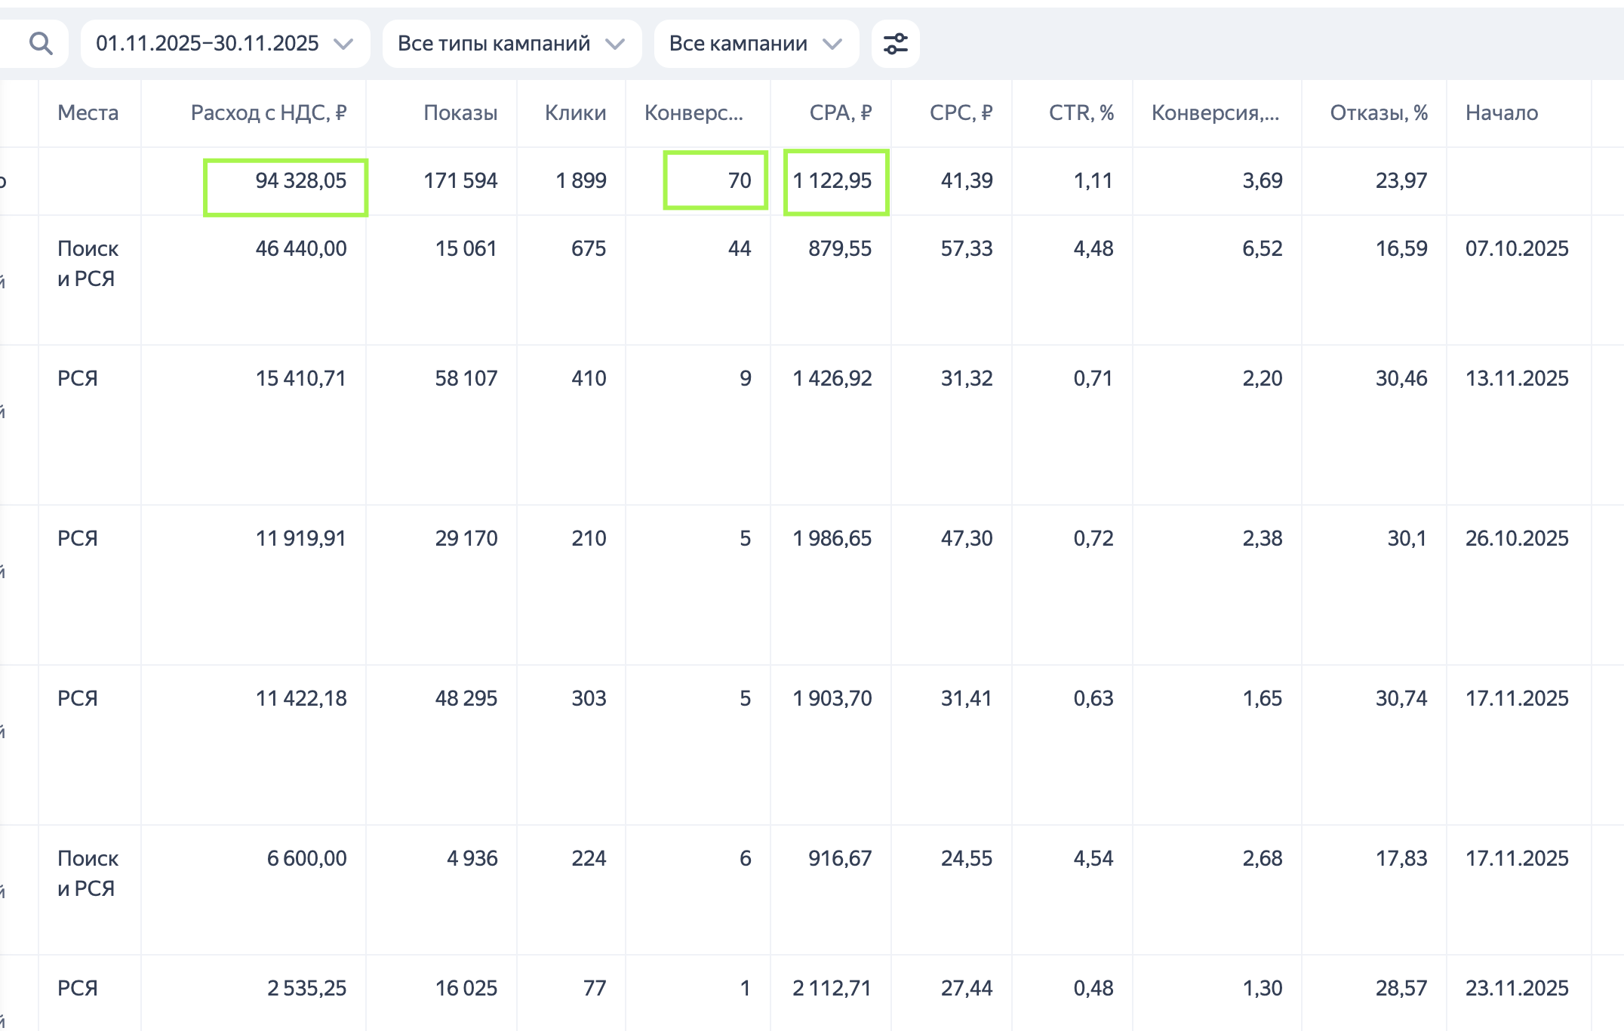This screenshot has height=1031, width=1624.
Task: Click the search magnifier icon
Action: [41, 44]
